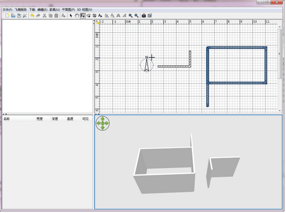Click the scissors Cut icon

[44, 16]
